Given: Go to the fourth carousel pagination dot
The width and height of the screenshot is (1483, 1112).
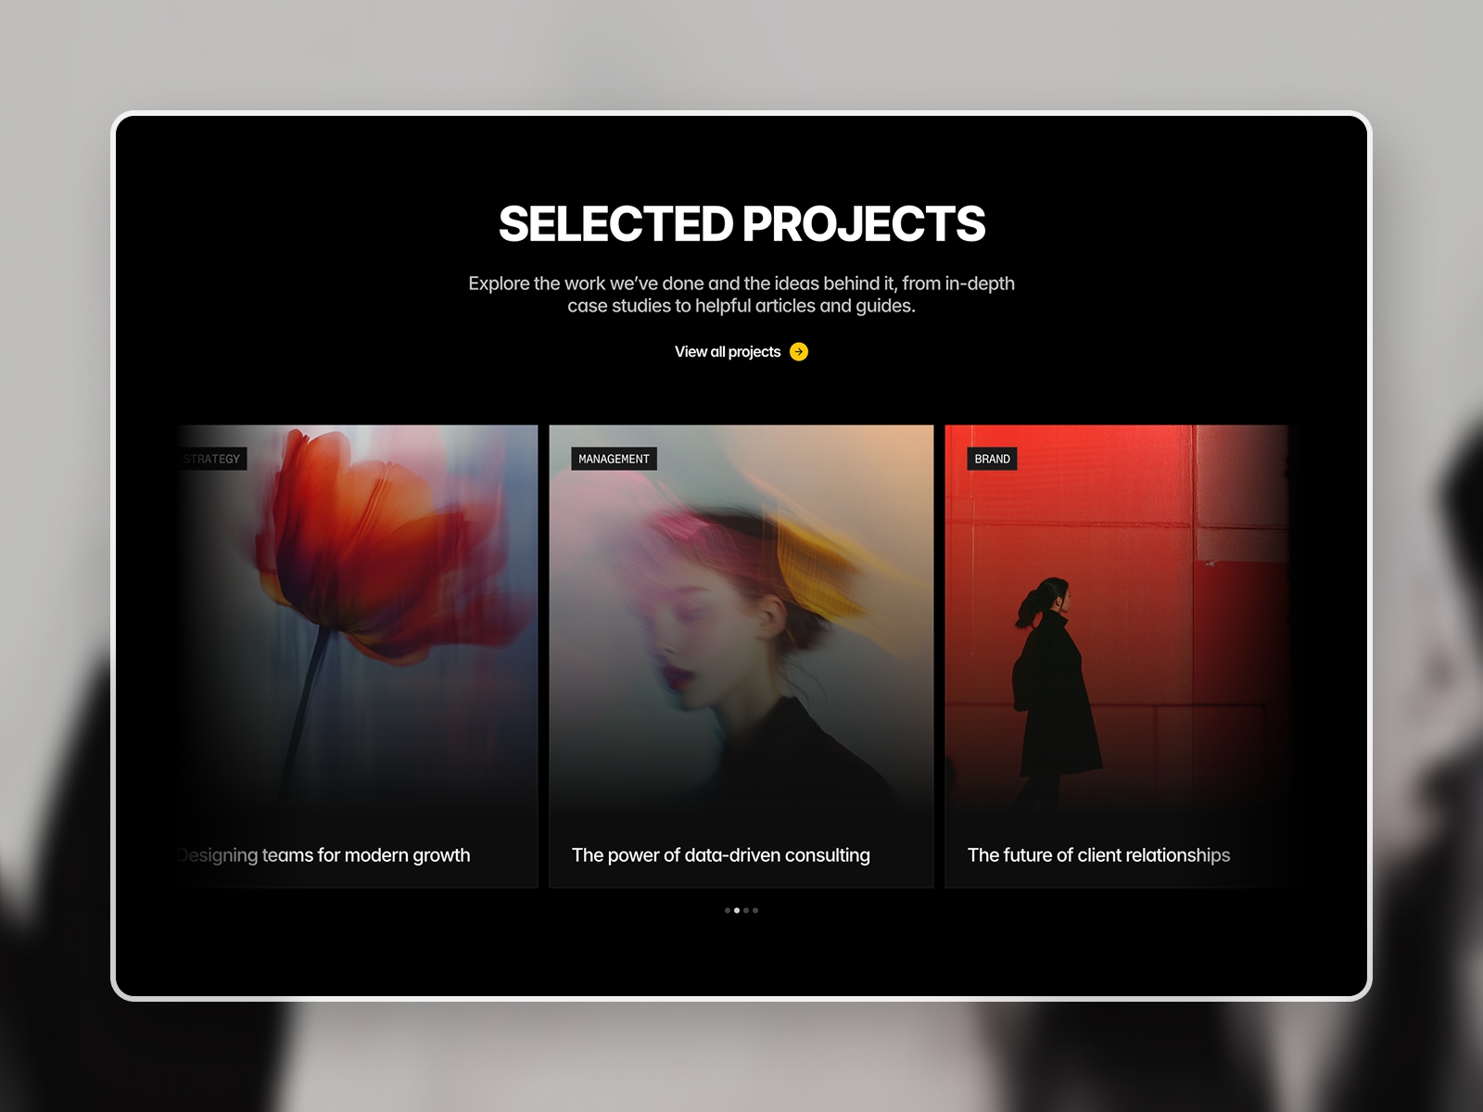Looking at the screenshot, I should point(755,911).
